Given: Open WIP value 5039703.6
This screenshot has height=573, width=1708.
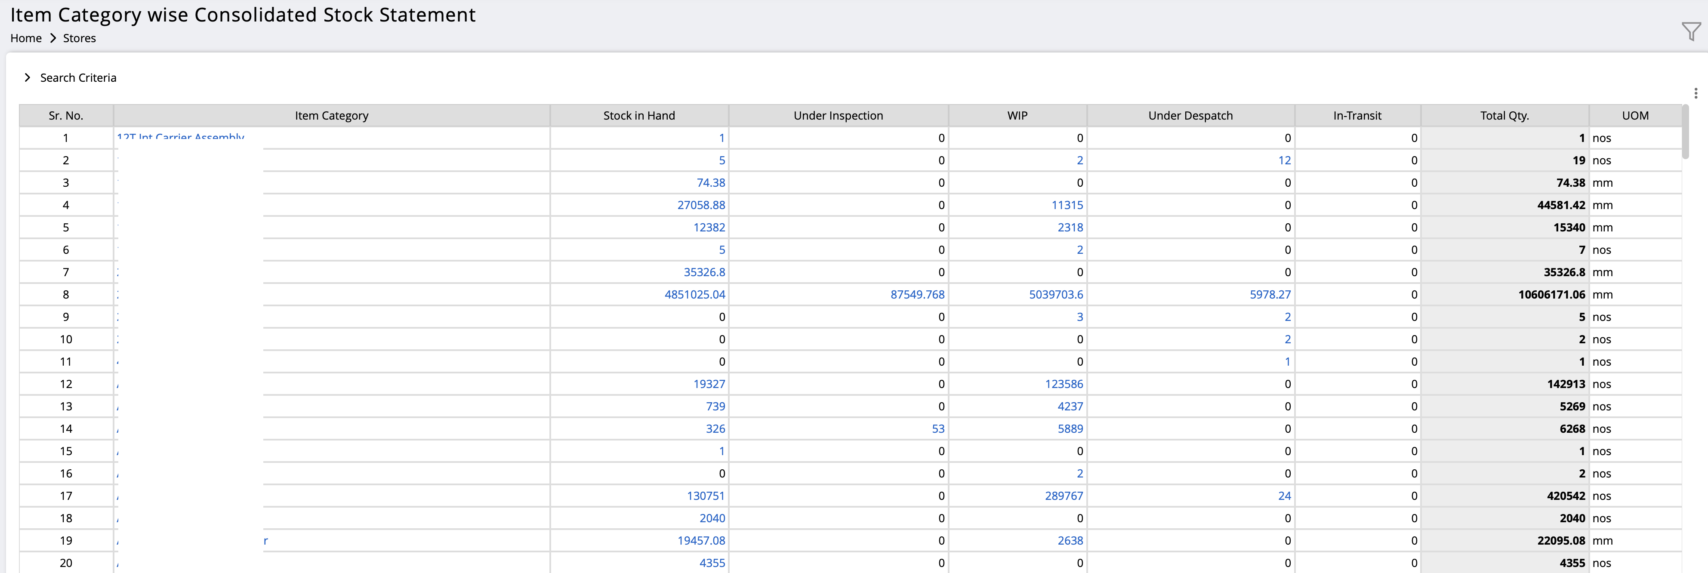Looking at the screenshot, I should point(1056,294).
